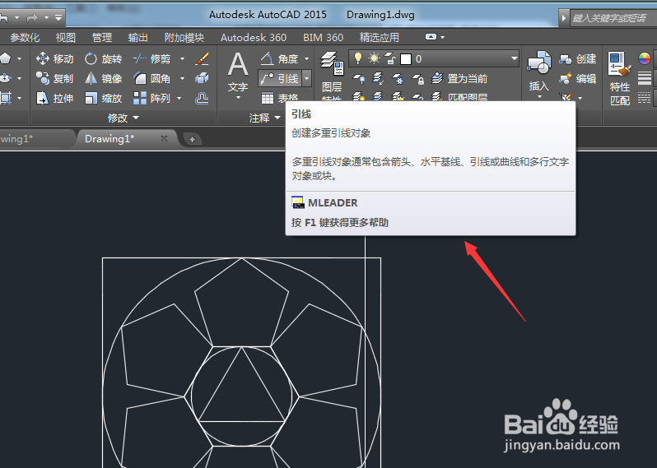The height and width of the screenshot is (468, 657).
Task: Select the 缩放 (Scale) tool
Action: coord(103,99)
